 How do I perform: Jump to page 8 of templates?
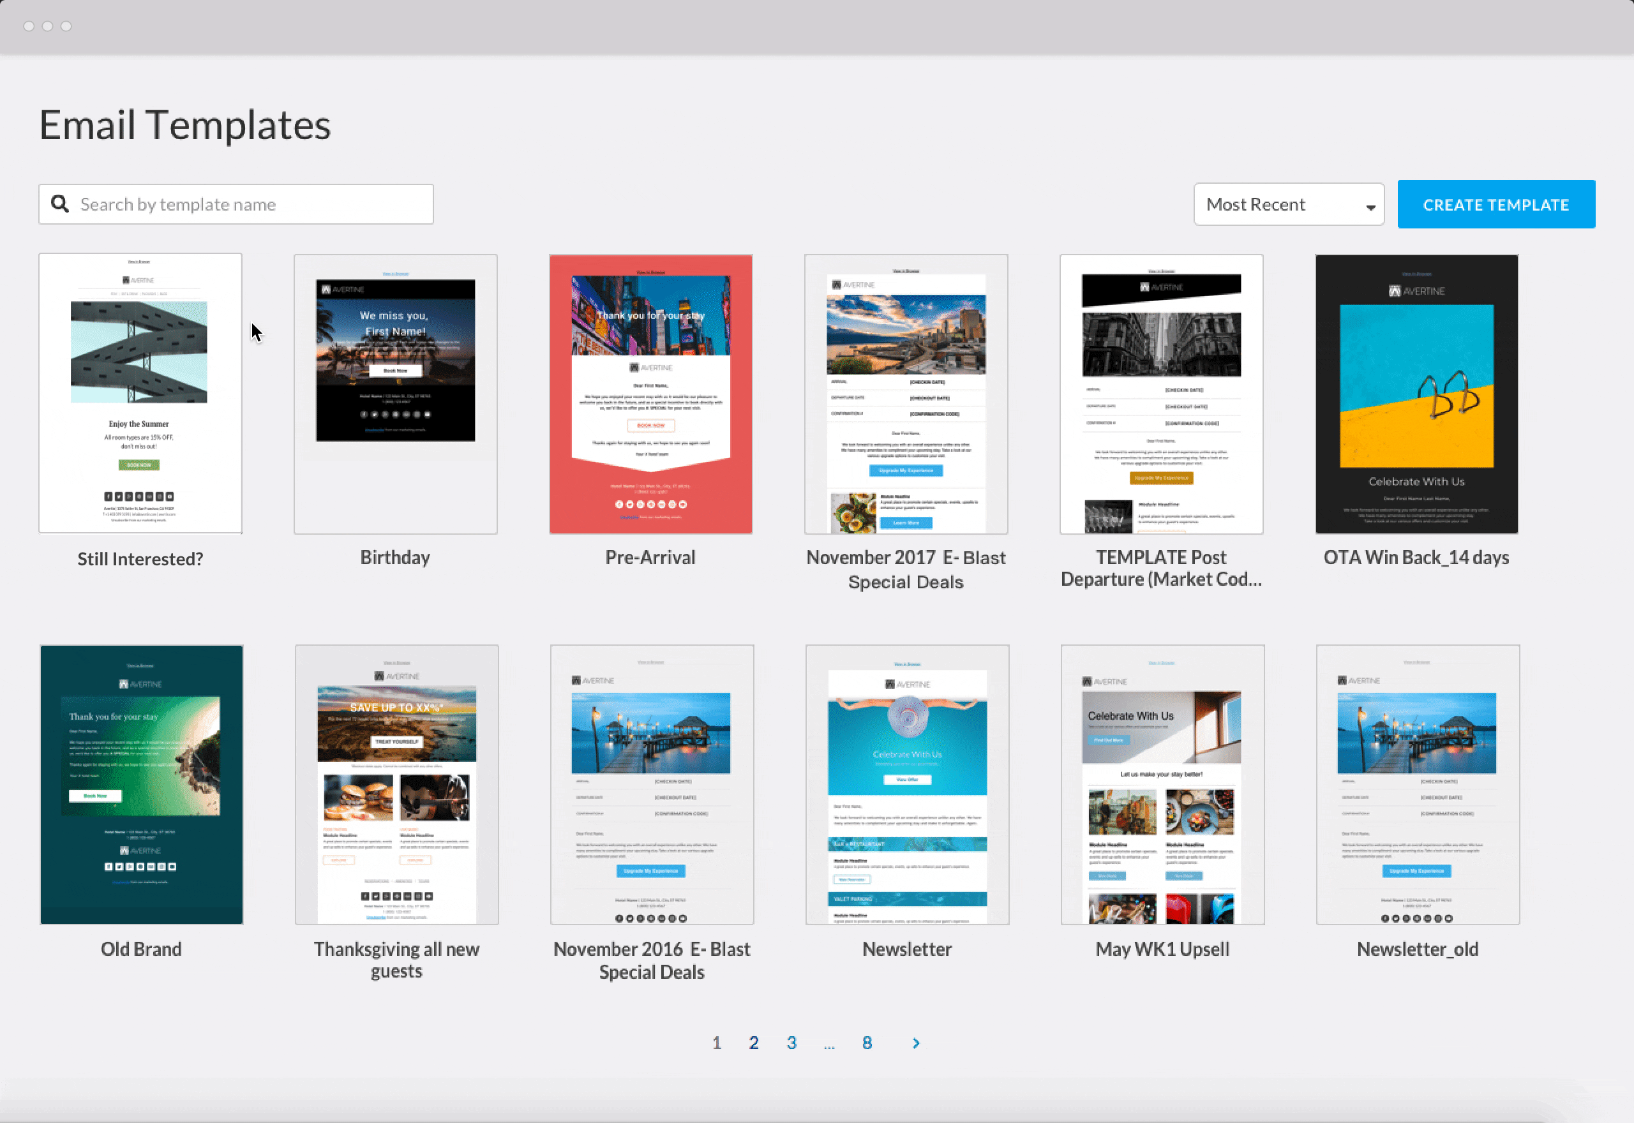click(x=867, y=1043)
